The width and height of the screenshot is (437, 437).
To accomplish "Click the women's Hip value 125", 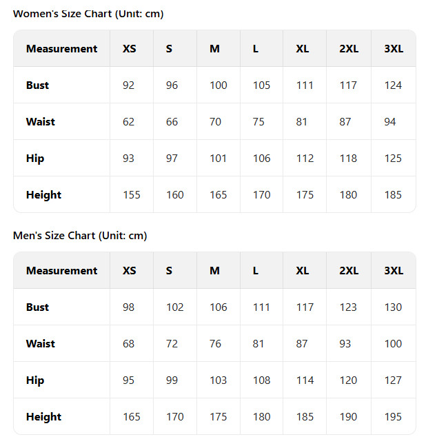I will click(393, 159).
